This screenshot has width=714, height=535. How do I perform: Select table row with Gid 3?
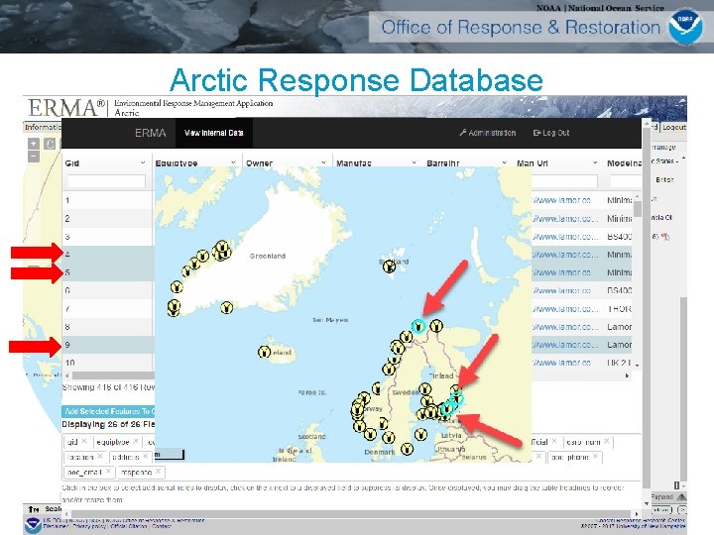[x=108, y=237]
